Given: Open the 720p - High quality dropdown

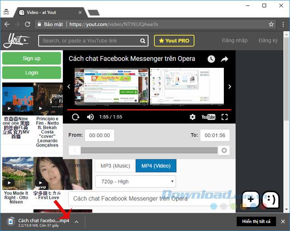Looking at the screenshot, I should point(135,182).
